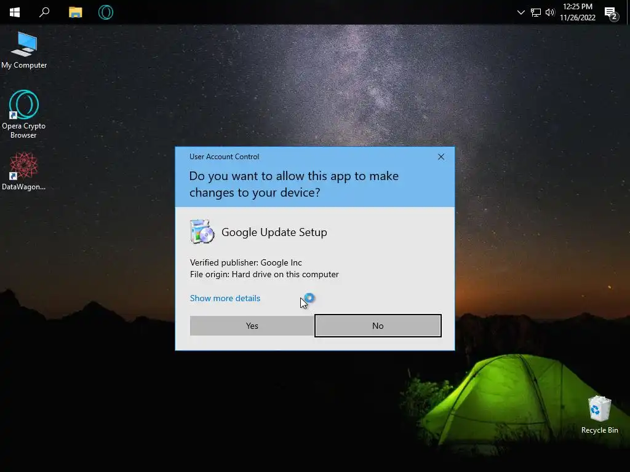The height and width of the screenshot is (472, 630).
Task: Open the clock showing 12:25 PM
Action: click(577, 12)
